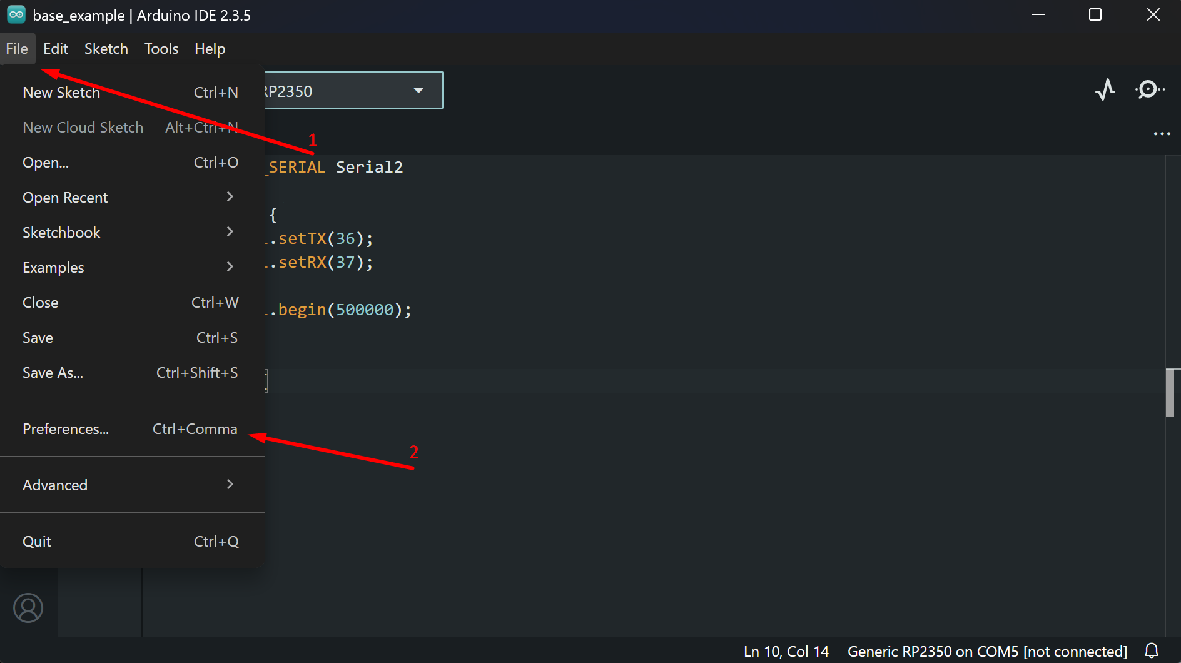Open the Tools menu
The height and width of the screenshot is (663, 1181).
[x=161, y=48]
